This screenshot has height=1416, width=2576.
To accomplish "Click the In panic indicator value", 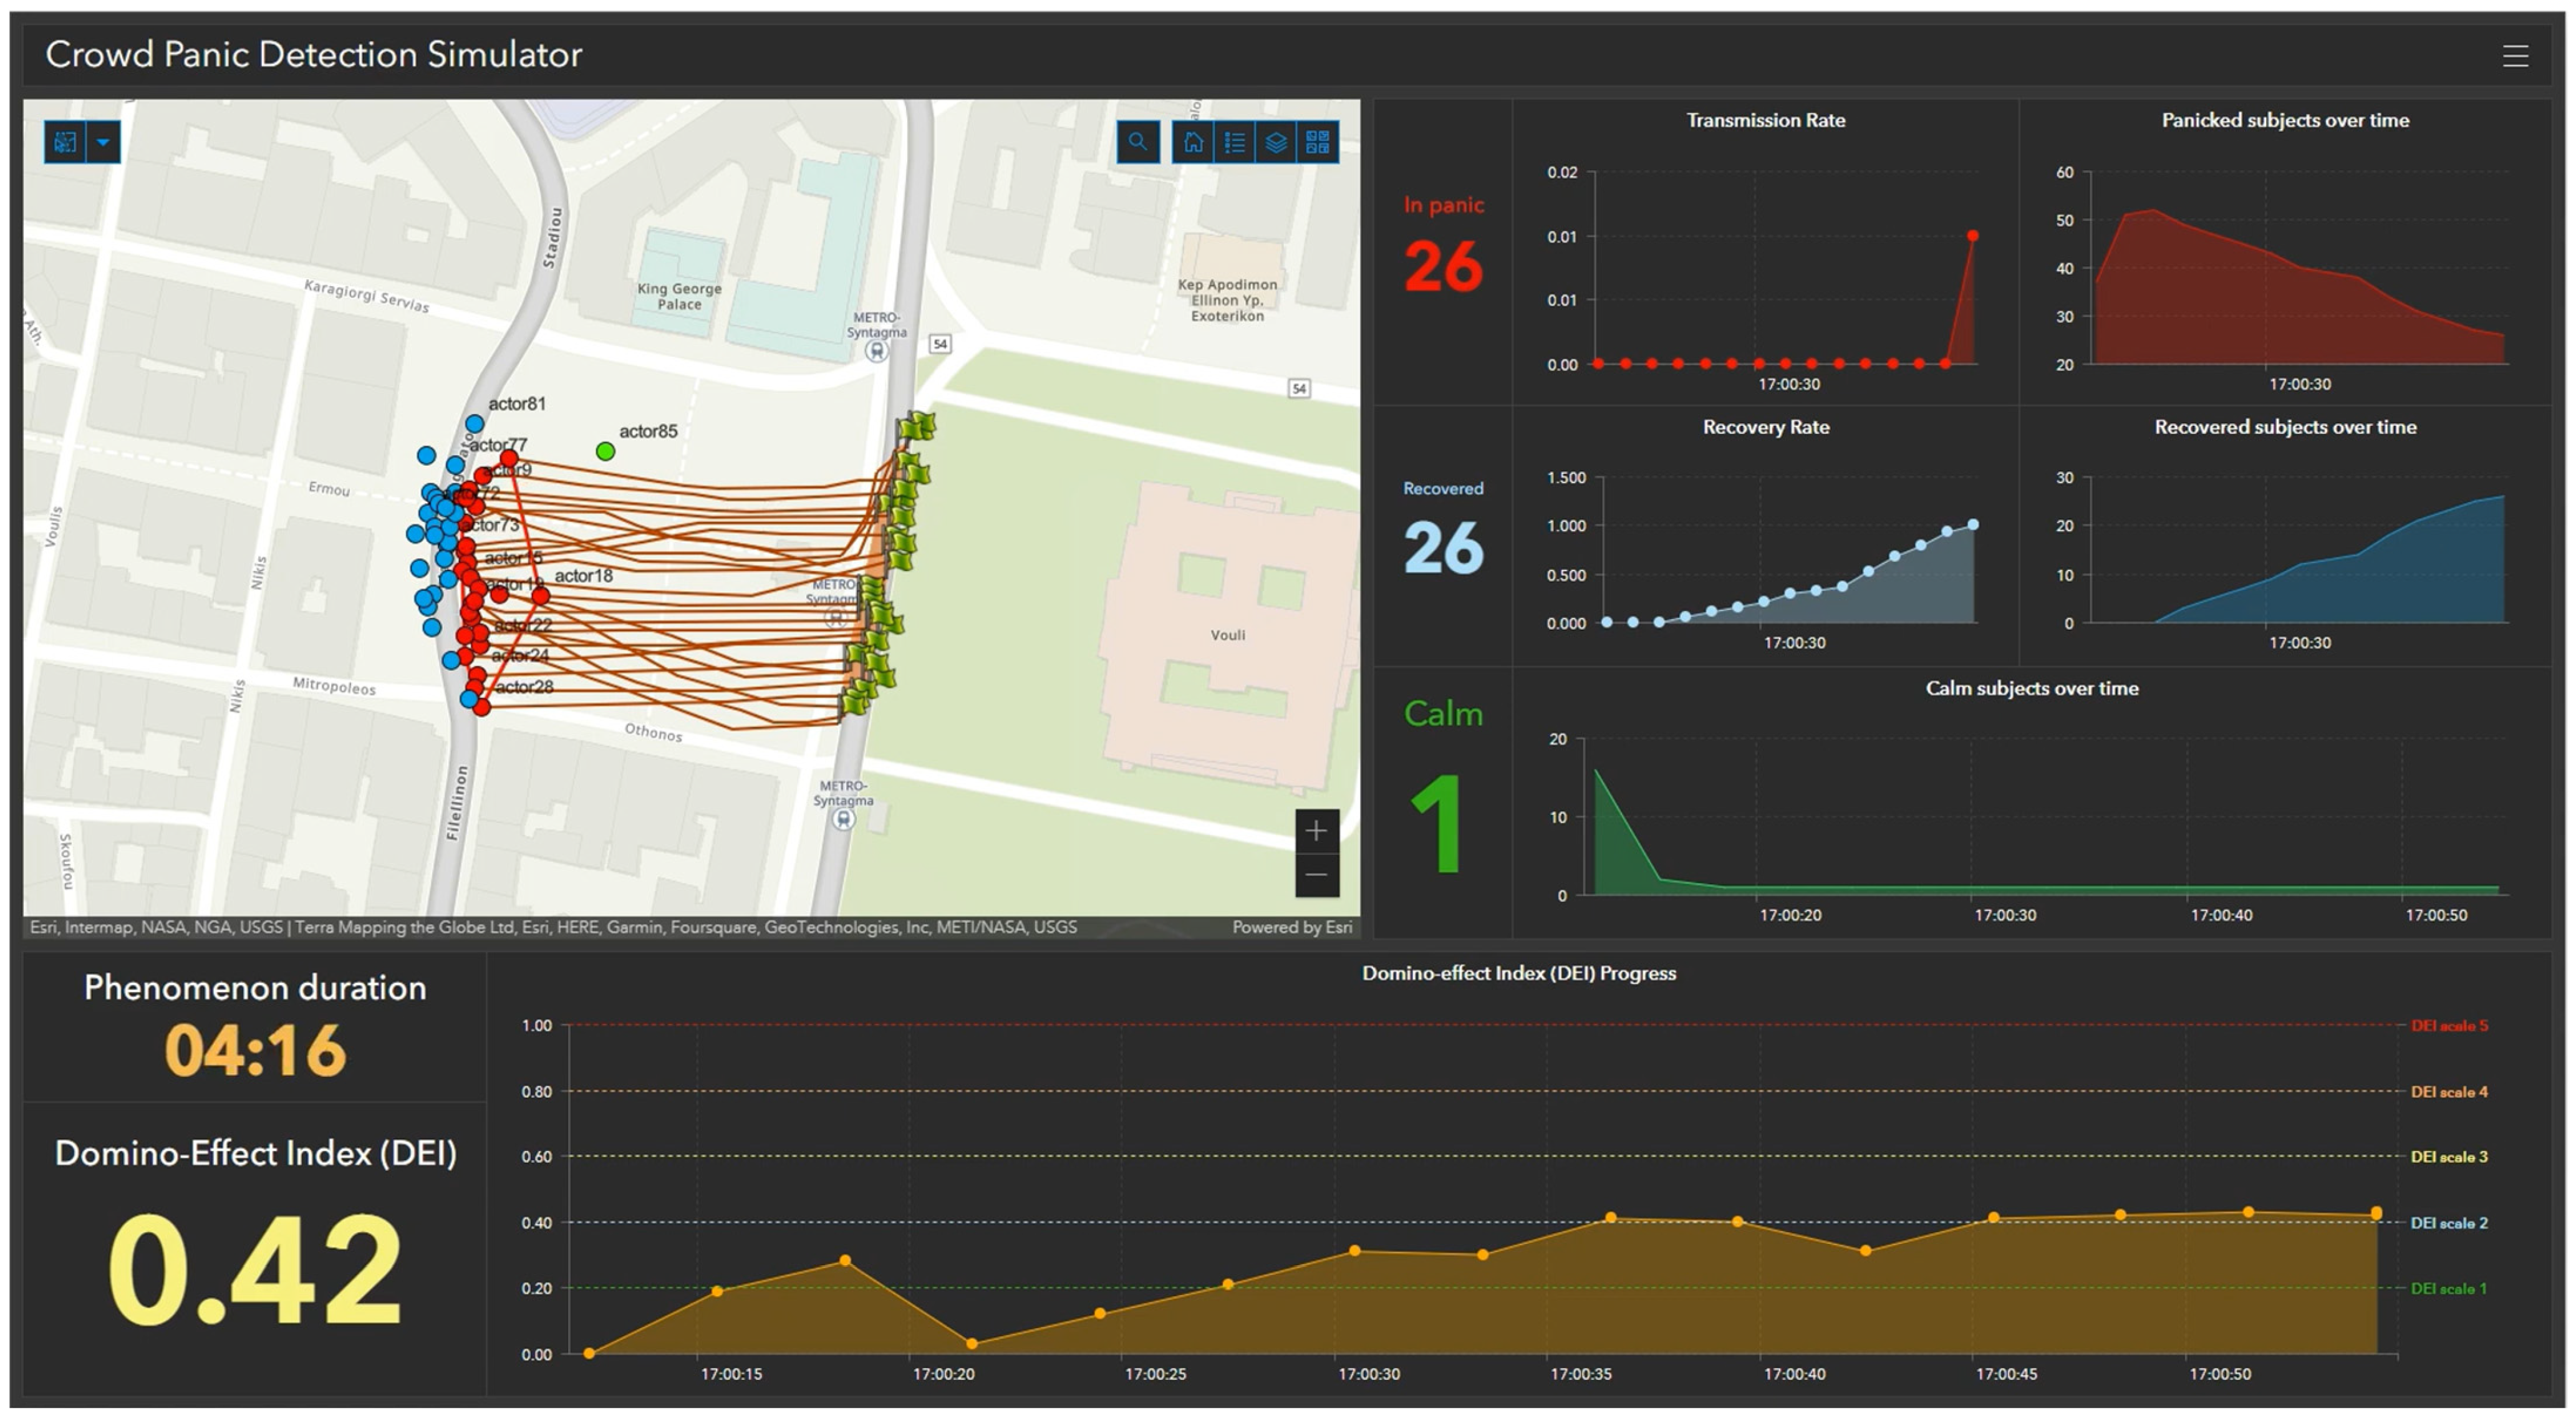I will [x=1442, y=267].
